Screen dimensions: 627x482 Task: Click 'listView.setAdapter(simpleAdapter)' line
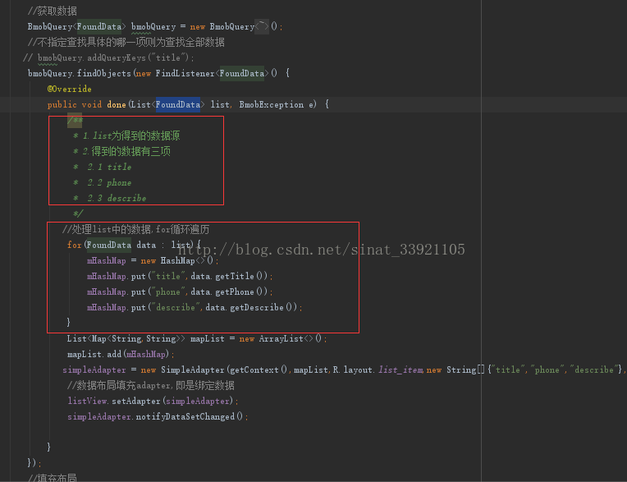(x=153, y=402)
